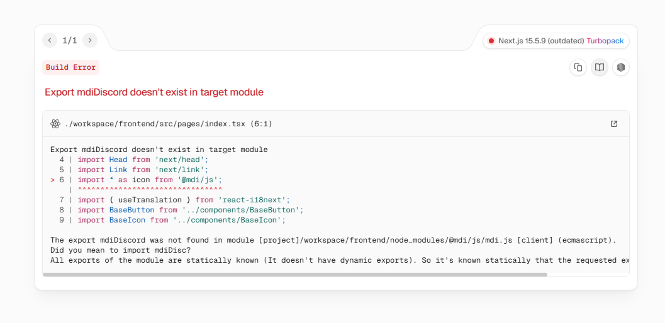665x323 pixels.
Task: Copy the error info to clipboard
Action: tap(578, 67)
